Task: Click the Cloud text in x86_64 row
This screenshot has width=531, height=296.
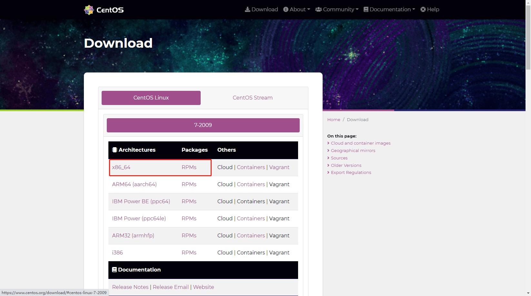Action: point(225,167)
